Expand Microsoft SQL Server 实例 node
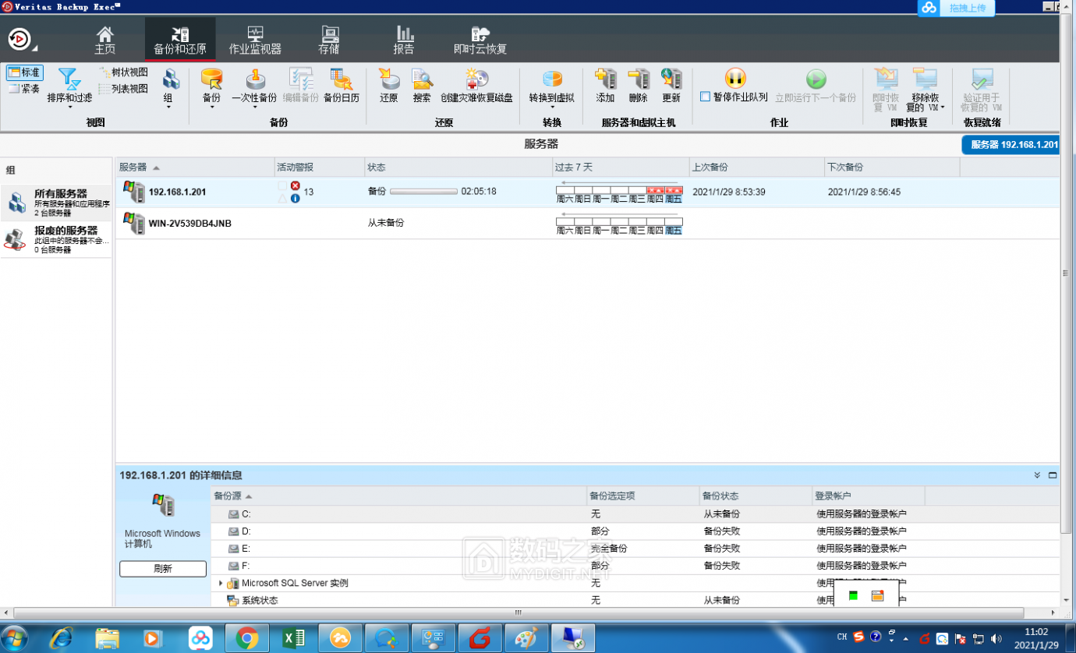Screen dimensions: 1076x653 tap(221, 583)
